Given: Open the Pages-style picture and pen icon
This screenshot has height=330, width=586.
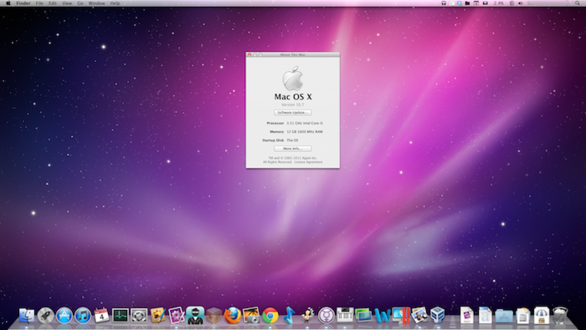Looking at the screenshot, I should point(157,315).
